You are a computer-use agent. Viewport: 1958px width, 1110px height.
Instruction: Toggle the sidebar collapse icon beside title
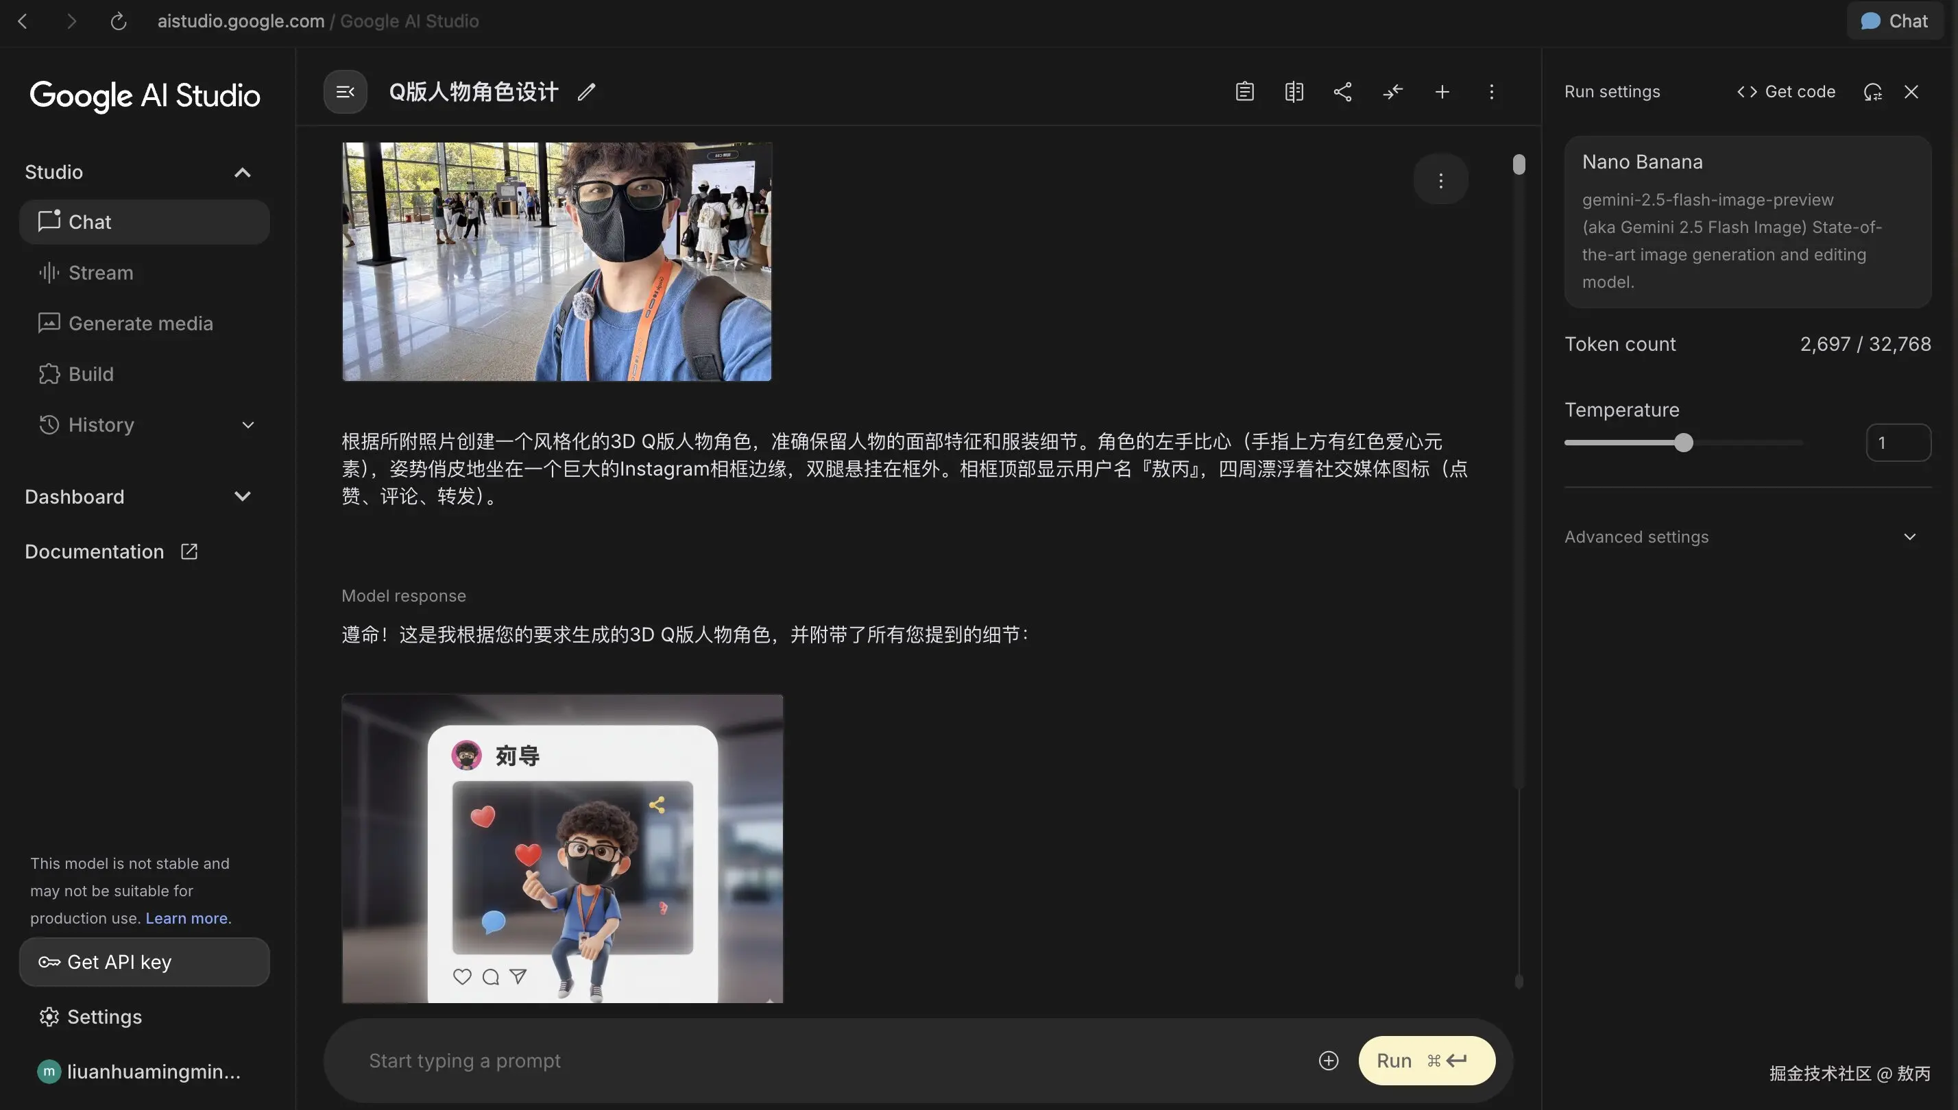345,92
